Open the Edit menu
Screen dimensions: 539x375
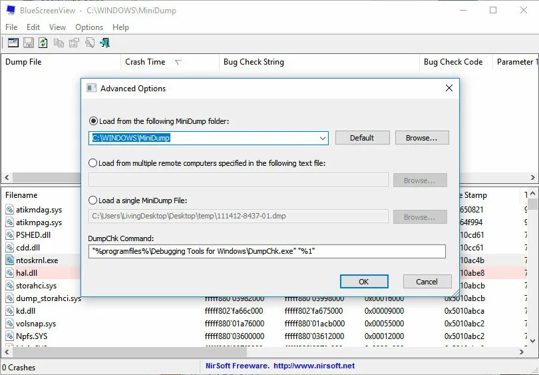click(33, 27)
